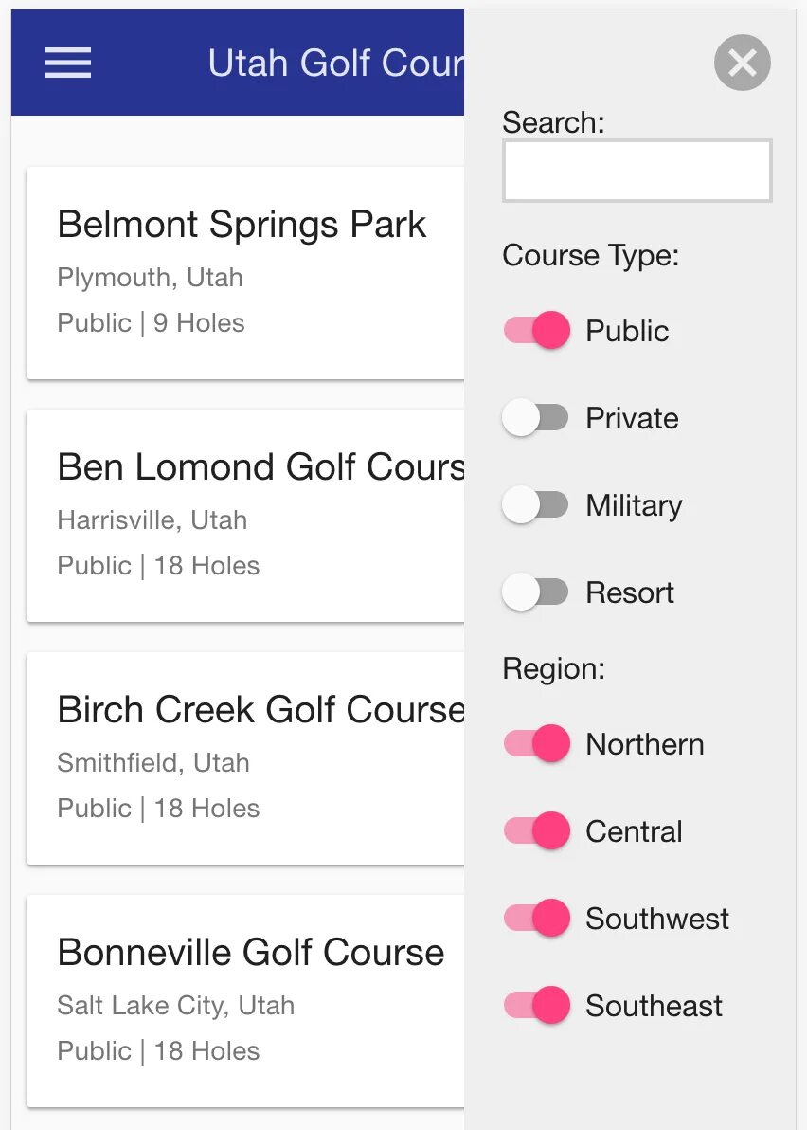Click the Utah Golf Courses header title
This screenshot has width=807, height=1130.
tap(335, 64)
